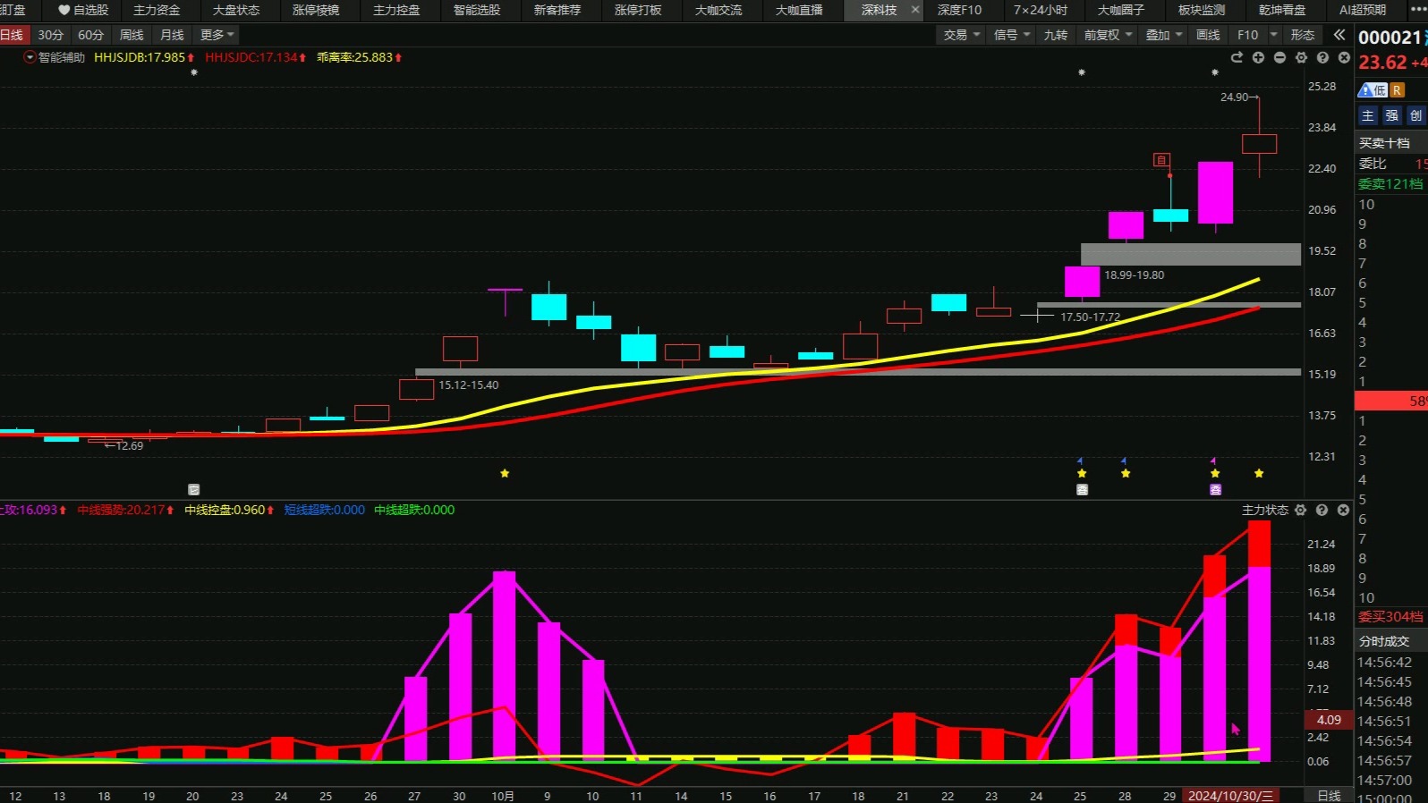The width and height of the screenshot is (1428, 803).
Task: Click the chart refresh/restore arrow icon
Action: [1237, 57]
